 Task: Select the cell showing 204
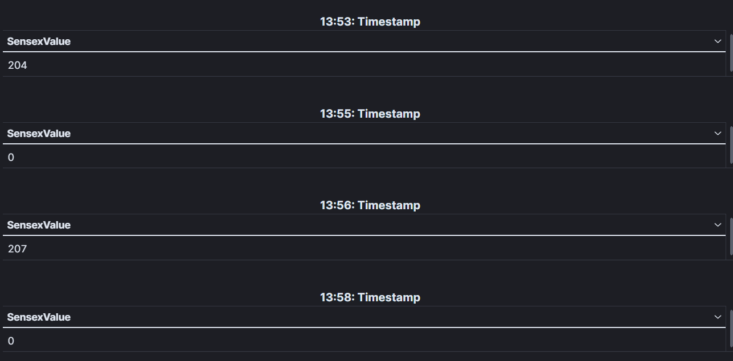364,65
